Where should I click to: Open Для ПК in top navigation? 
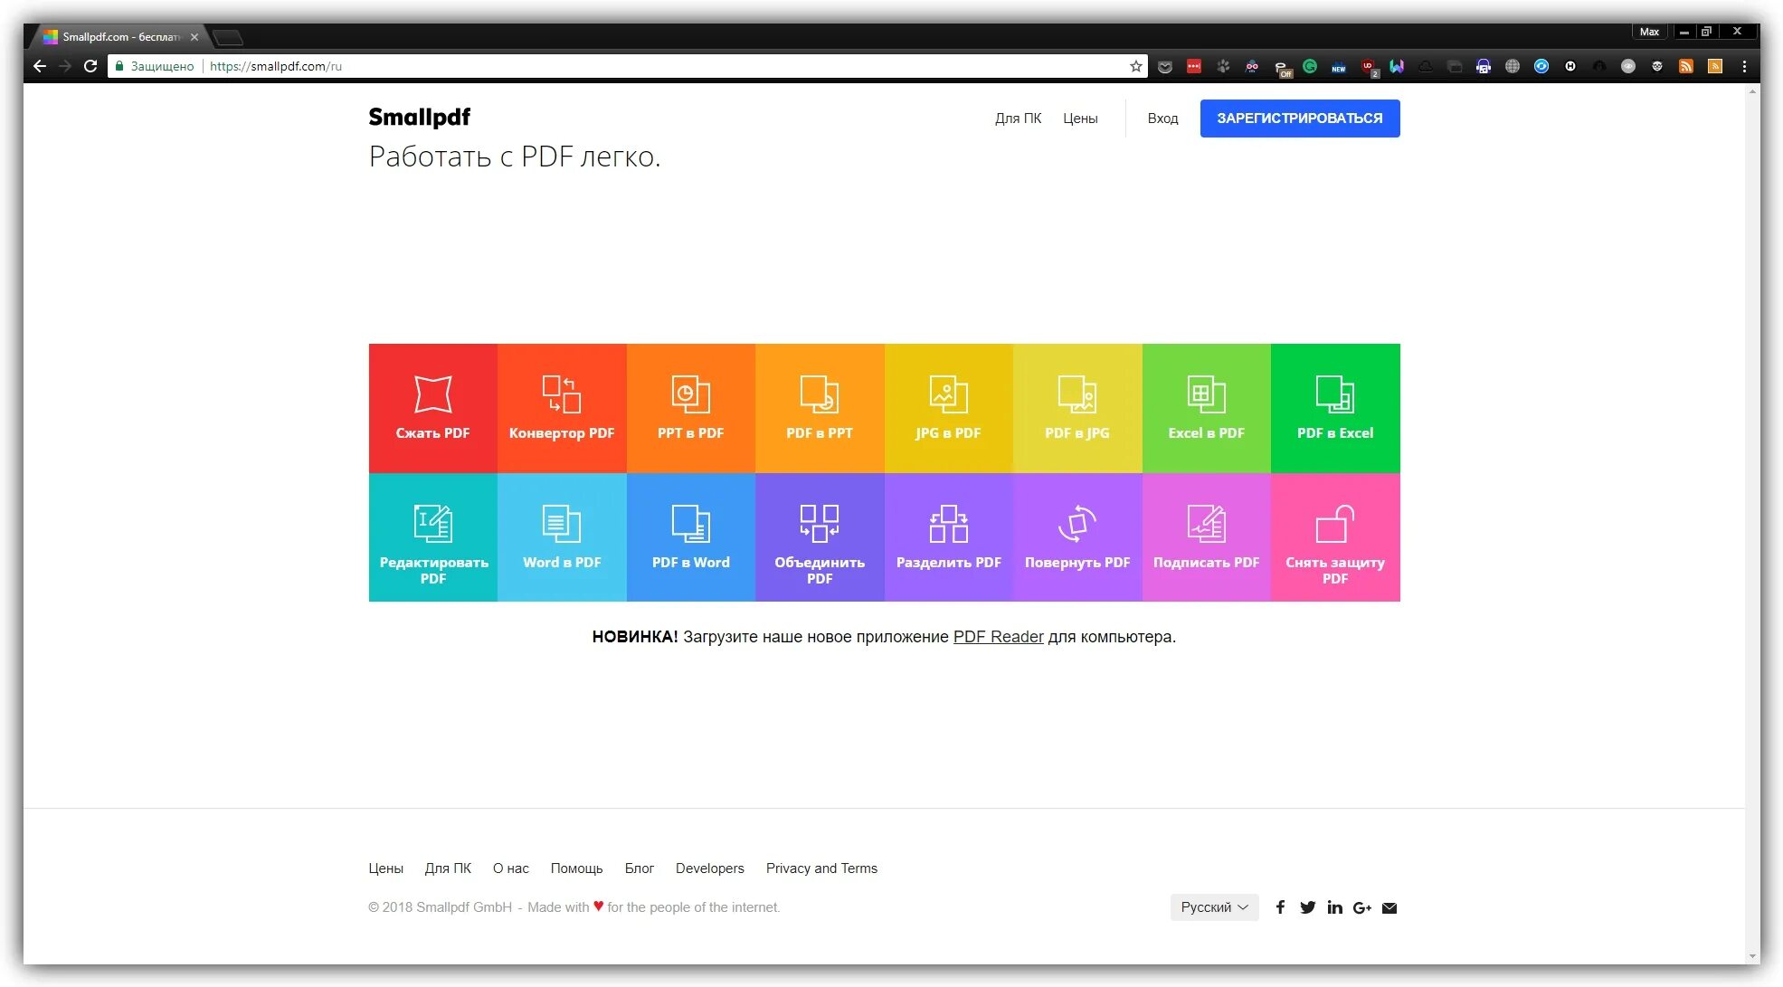(1018, 119)
